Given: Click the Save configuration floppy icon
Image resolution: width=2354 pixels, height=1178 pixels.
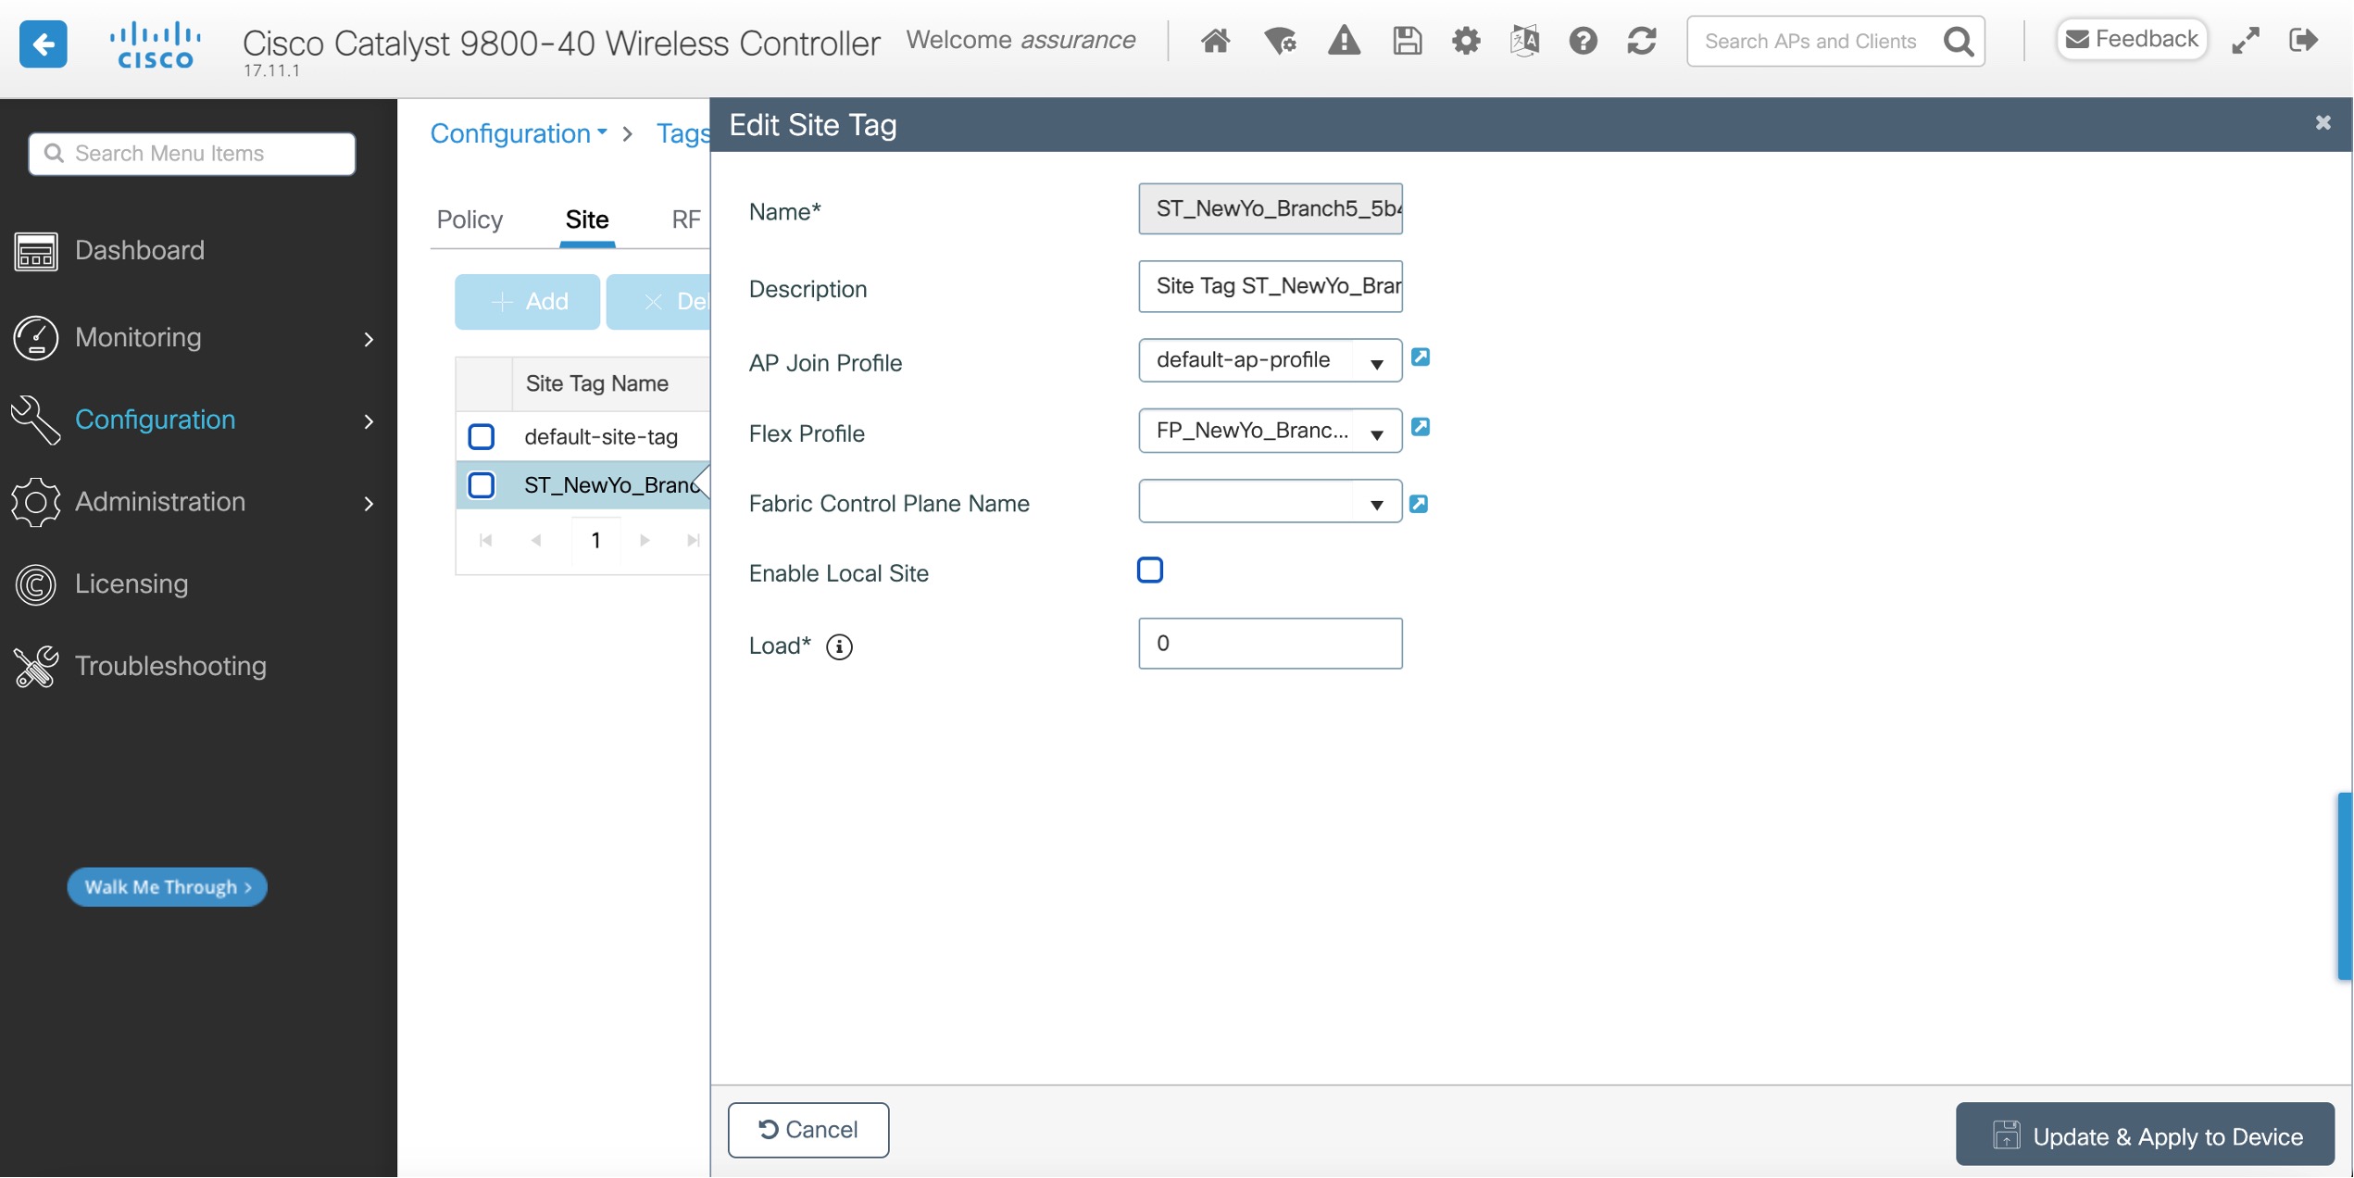Looking at the screenshot, I should point(1407,41).
